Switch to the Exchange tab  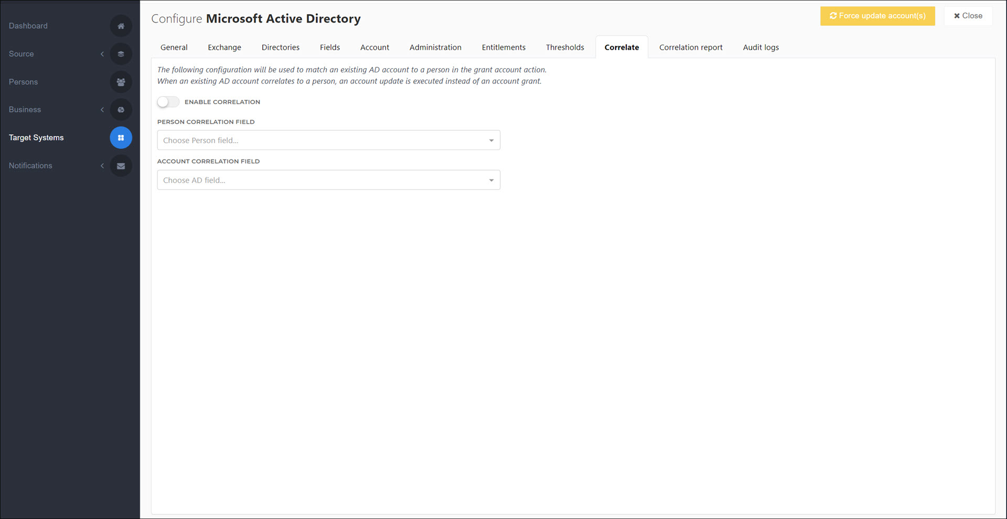pos(224,47)
